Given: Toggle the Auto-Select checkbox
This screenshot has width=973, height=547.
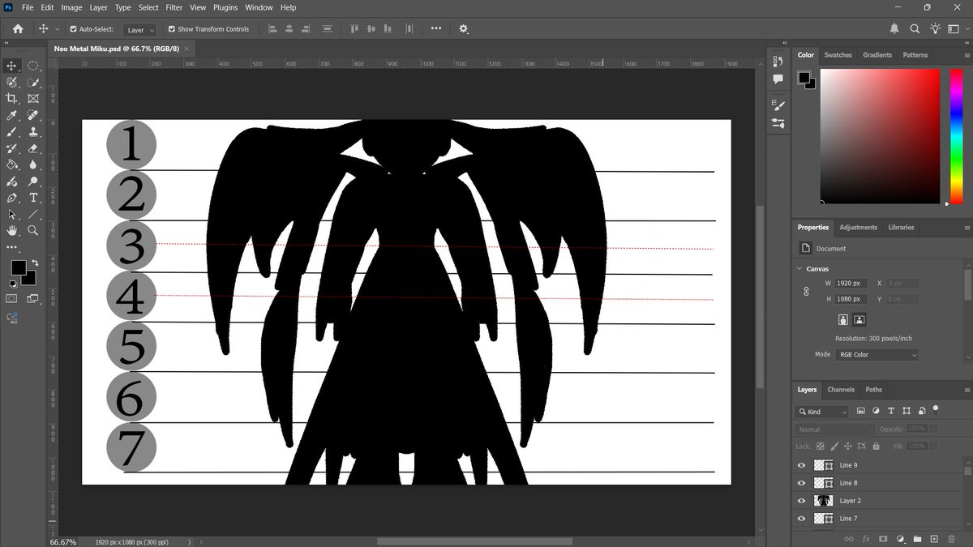Looking at the screenshot, I should (x=73, y=29).
